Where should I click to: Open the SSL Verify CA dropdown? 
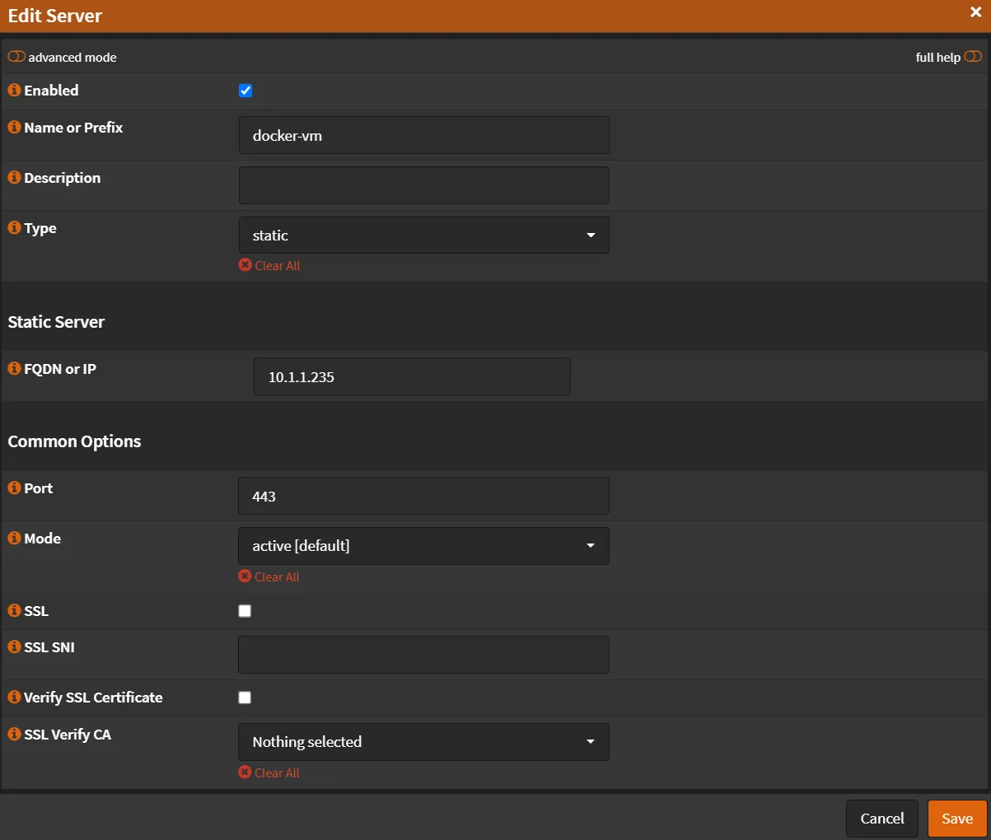pos(423,742)
